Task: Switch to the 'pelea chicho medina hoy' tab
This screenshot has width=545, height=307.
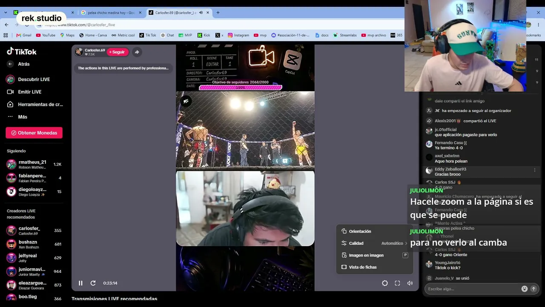Action: click(x=111, y=13)
